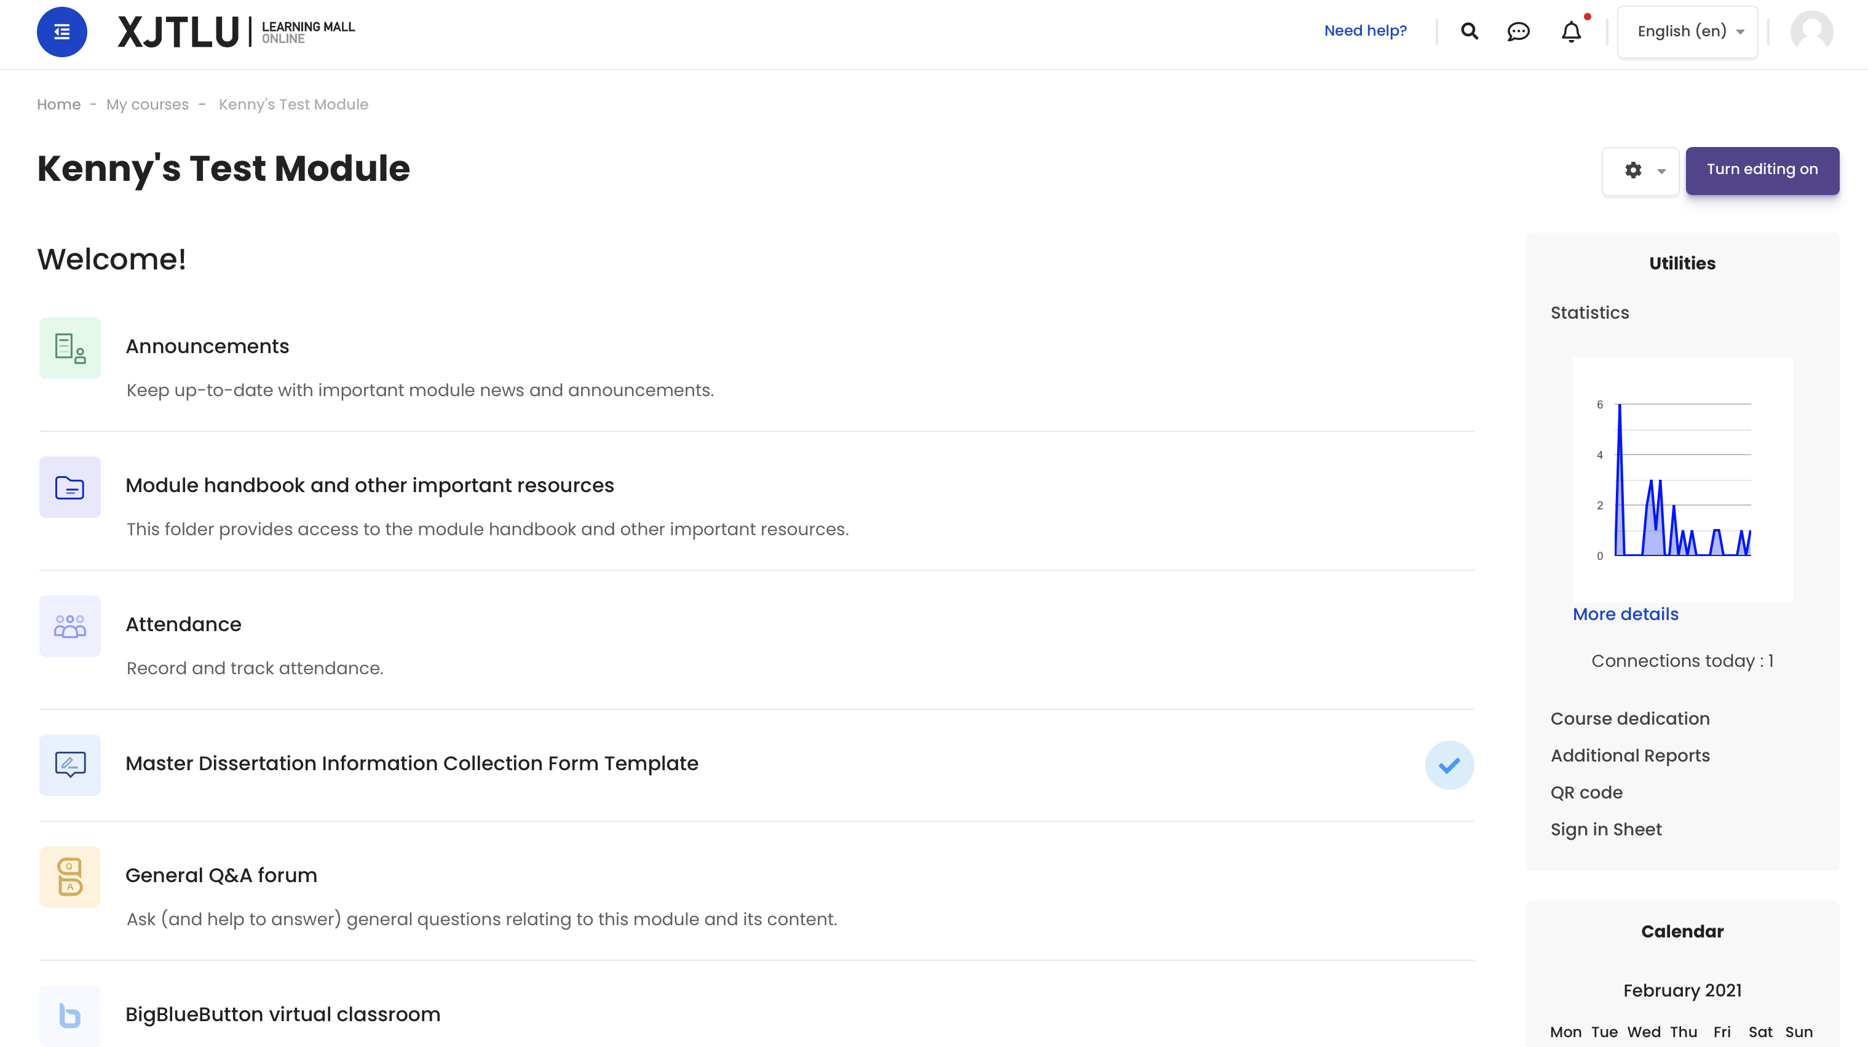1868x1047 pixels.
Task: Click February 2021 calendar month title
Action: click(1682, 990)
